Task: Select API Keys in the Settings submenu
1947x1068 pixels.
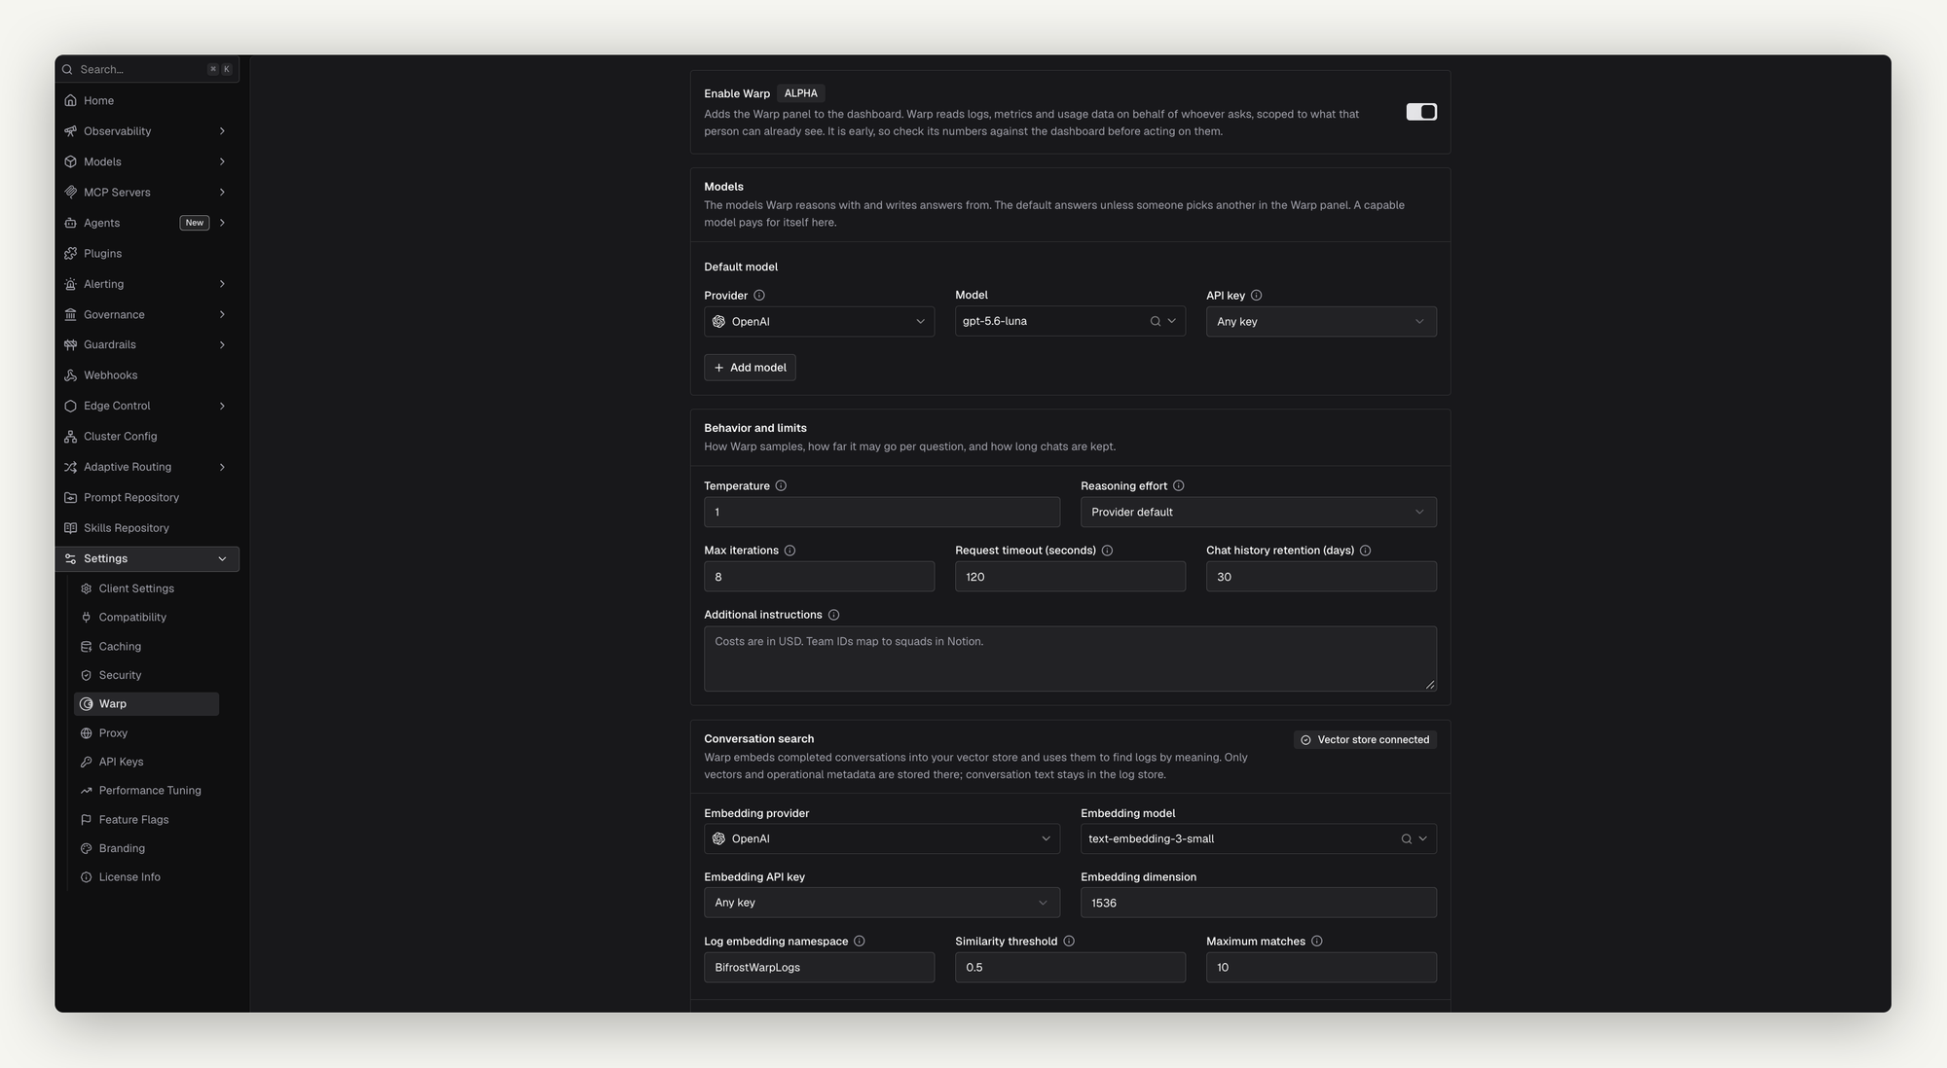Action: [146, 762]
